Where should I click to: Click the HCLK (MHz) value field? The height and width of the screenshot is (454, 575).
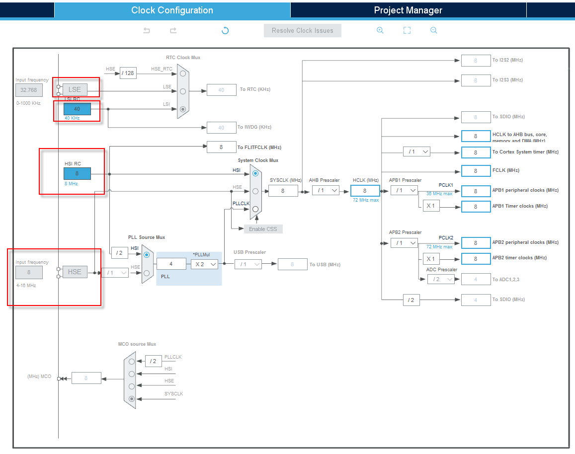click(365, 191)
